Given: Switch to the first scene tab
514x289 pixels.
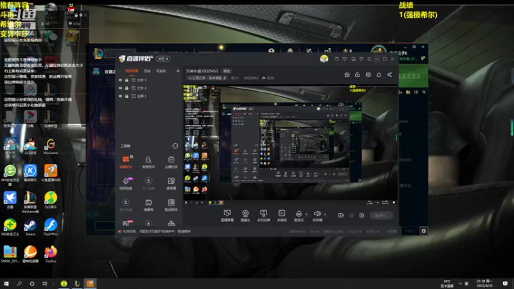Looking at the screenshot, I should coord(132,71).
